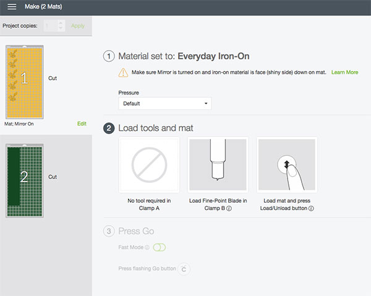This screenshot has height=296, width=371.
Task: Click the 'Pressure' label
Action: 129,93
